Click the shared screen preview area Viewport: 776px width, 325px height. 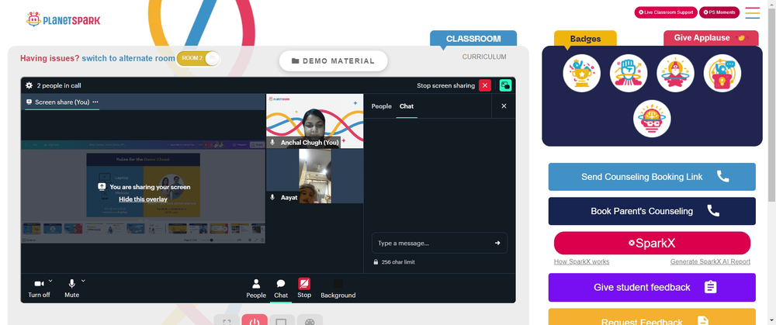[x=143, y=192]
